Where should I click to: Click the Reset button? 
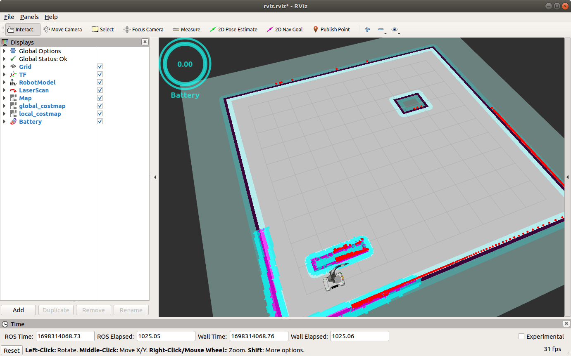(12, 350)
